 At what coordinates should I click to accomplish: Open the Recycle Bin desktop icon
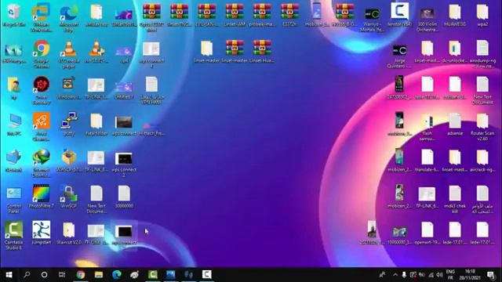pos(13,16)
